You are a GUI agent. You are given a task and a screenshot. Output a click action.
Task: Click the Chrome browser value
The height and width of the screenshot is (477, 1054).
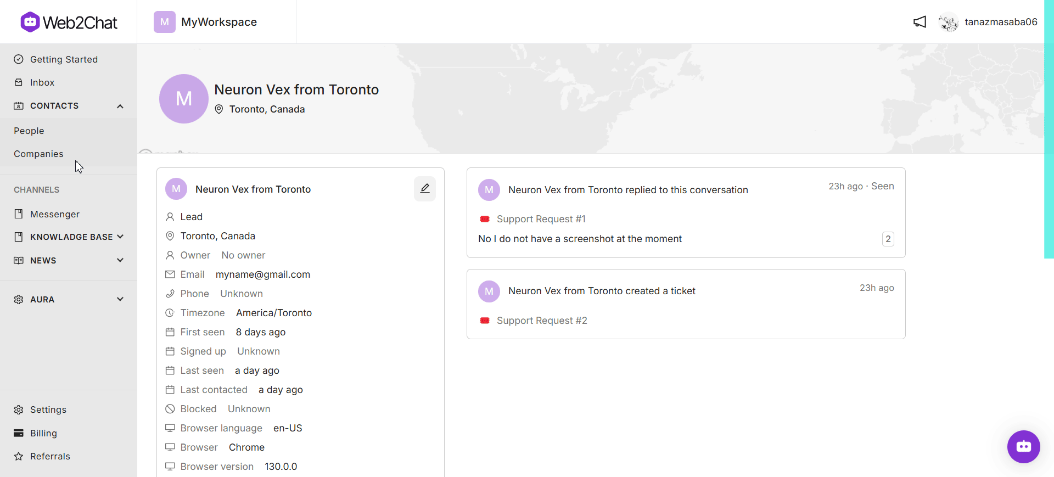click(x=246, y=447)
